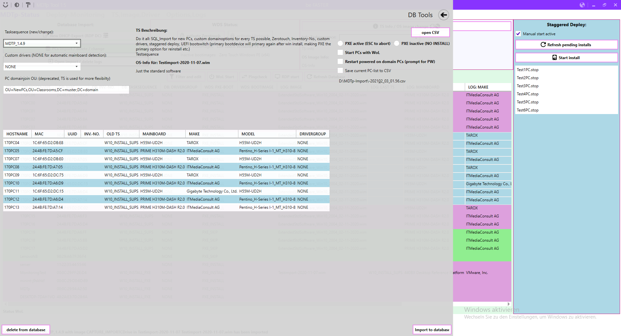Open the Tasksequence MDTP_1.4.9 dropdown

(x=42, y=43)
